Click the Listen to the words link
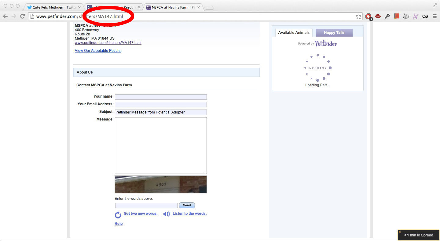Viewport: 440px width, 241px height. coord(189,214)
